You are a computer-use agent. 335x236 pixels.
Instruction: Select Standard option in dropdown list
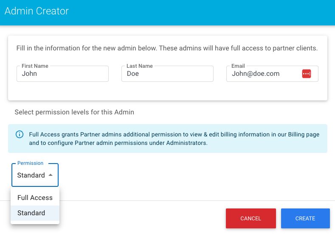(x=35, y=213)
